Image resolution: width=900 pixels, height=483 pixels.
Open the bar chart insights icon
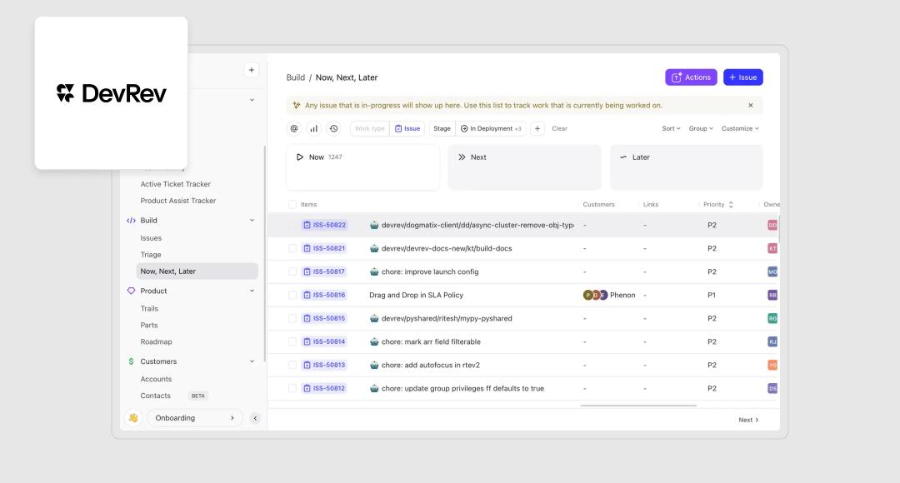coord(314,128)
